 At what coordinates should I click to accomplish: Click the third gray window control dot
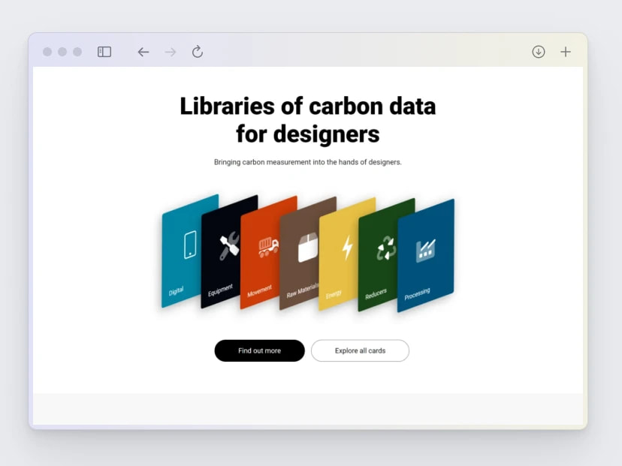[77, 52]
